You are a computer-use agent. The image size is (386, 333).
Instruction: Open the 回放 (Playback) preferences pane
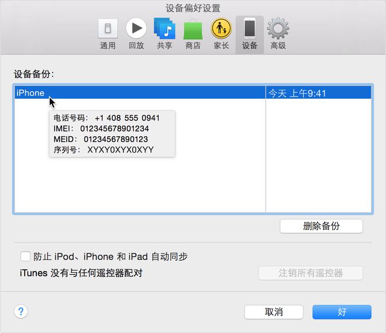pos(136,34)
